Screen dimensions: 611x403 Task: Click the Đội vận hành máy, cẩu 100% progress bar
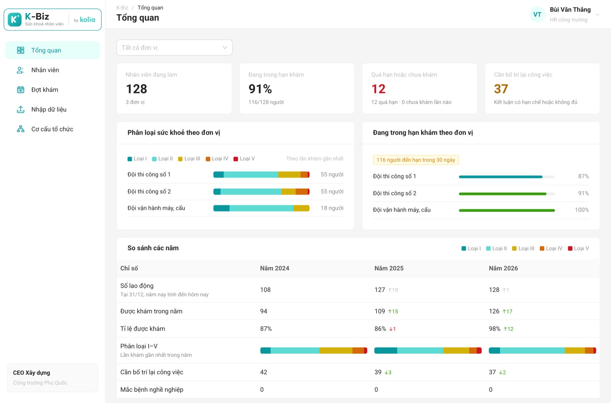point(507,210)
